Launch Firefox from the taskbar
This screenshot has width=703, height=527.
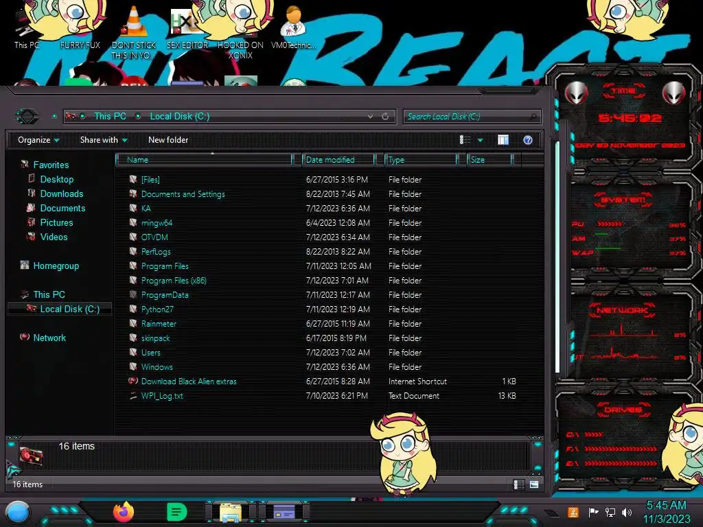tap(124, 512)
